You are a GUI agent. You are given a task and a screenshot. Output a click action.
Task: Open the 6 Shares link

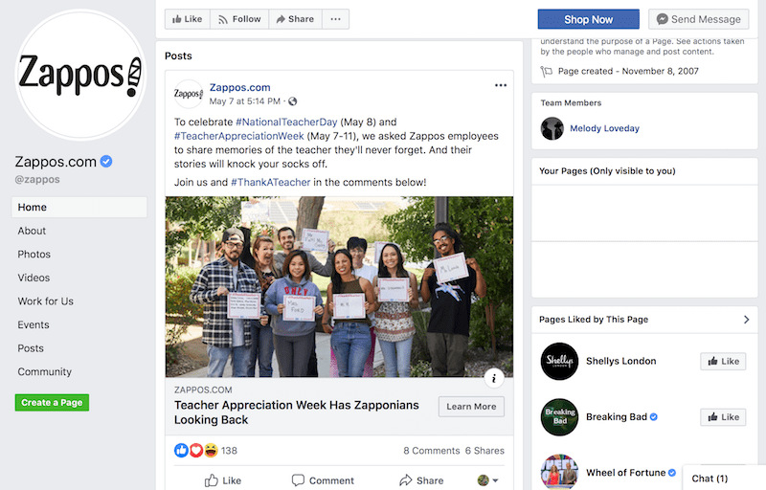point(484,451)
